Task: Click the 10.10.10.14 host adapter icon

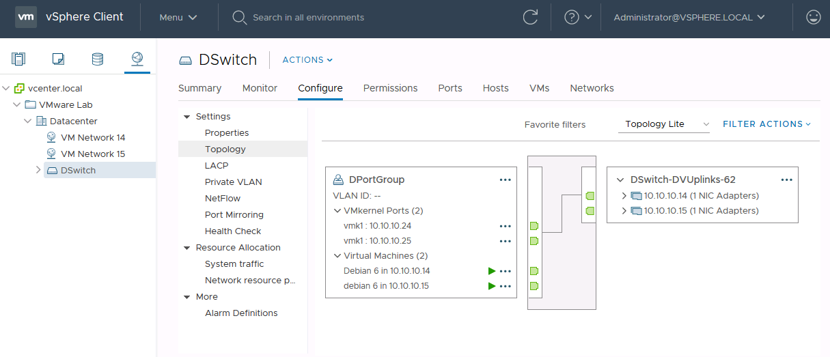Action: tap(637, 196)
